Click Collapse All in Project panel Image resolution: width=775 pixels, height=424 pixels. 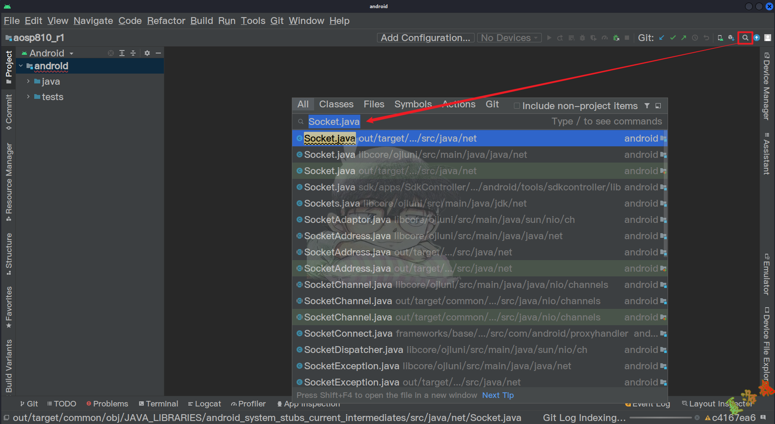coord(133,53)
